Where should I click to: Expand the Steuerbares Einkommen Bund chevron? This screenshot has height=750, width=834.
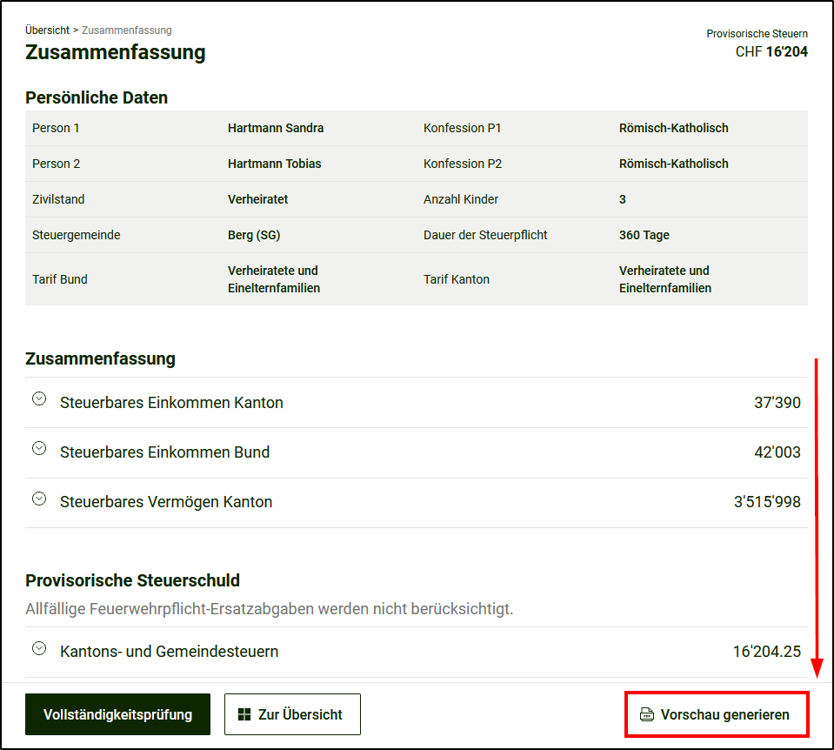pyautogui.click(x=39, y=449)
